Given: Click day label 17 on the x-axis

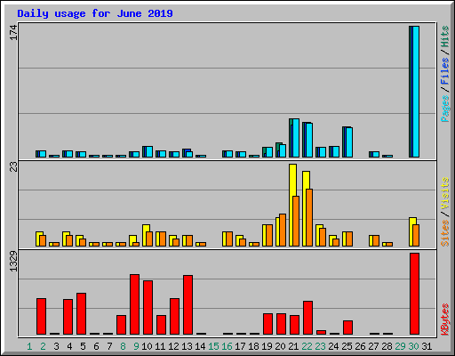Looking at the screenshot, I should coord(240,346).
